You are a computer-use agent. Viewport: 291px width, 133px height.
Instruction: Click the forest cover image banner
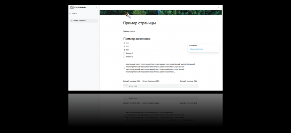point(161,13)
